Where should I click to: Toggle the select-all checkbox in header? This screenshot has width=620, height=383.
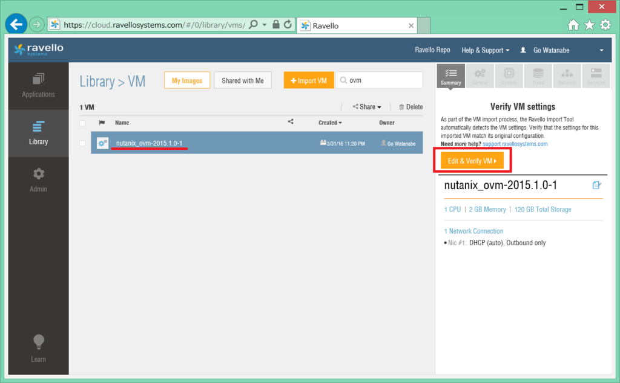pyautogui.click(x=82, y=123)
